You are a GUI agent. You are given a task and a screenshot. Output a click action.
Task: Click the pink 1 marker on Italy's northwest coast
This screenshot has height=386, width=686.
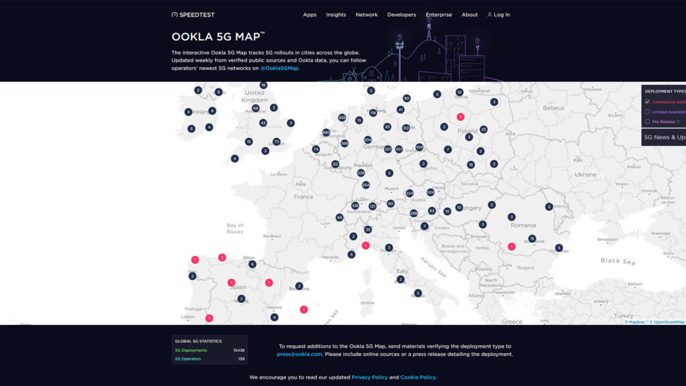tap(366, 245)
